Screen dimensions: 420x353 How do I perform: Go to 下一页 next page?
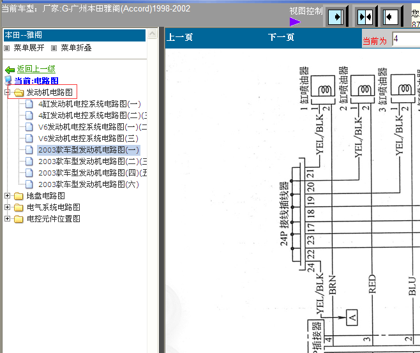click(x=281, y=37)
